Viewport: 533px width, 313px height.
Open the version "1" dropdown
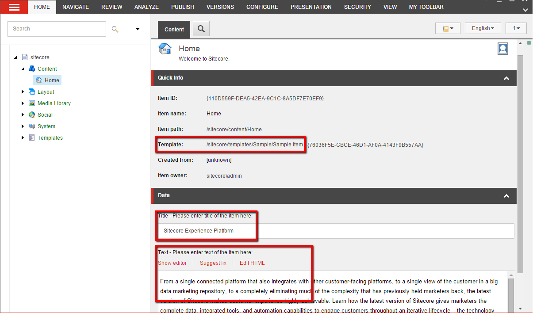pos(516,28)
